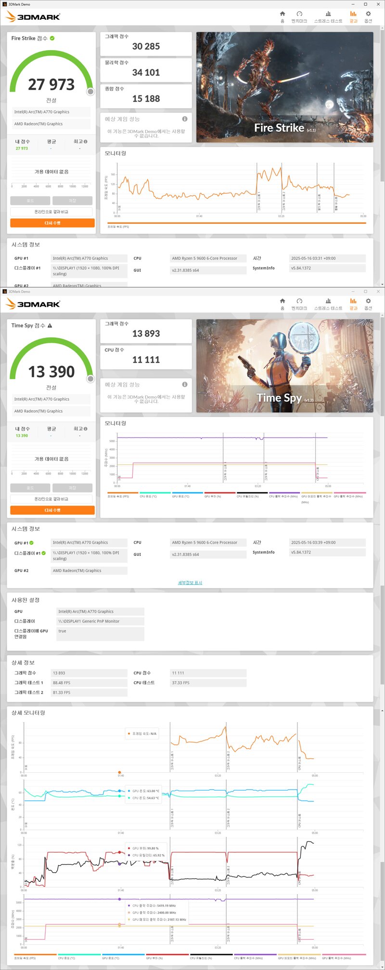Open Home tab in Time Spy window

[282, 304]
